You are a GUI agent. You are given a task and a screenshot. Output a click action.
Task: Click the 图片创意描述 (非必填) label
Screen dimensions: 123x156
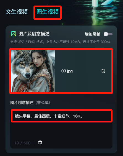click(x=30, y=103)
